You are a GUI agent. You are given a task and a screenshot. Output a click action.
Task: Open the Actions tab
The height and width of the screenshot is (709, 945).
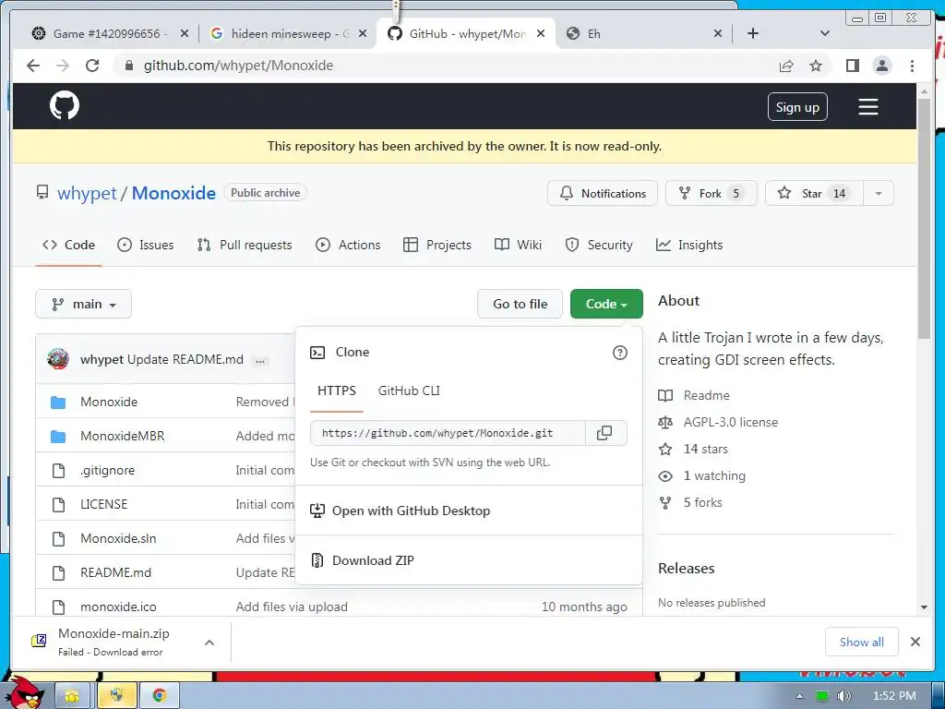pyautogui.click(x=348, y=245)
